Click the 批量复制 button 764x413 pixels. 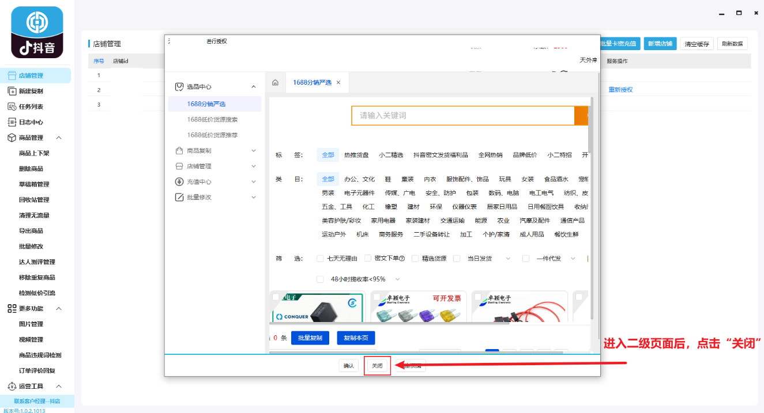point(310,338)
